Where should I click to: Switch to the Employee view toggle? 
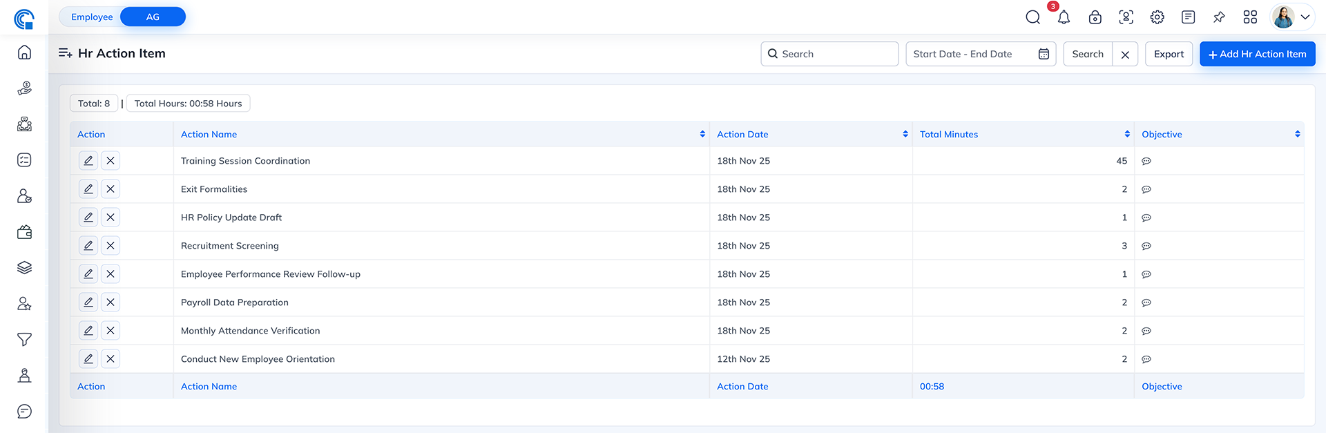pyautogui.click(x=92, y=17)
